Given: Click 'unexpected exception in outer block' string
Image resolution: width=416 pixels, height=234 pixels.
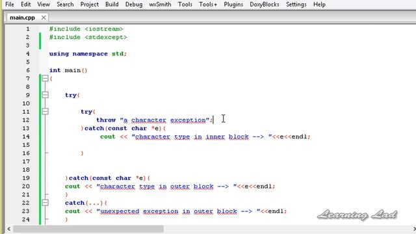Looking at the screenshot, I should click(168, 211).
